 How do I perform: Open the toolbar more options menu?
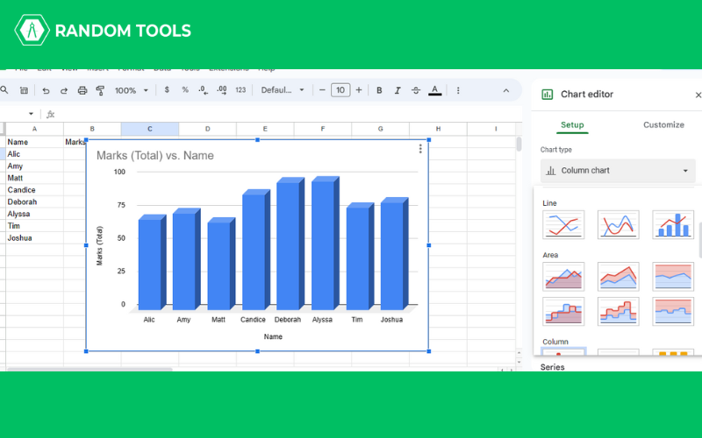pos(458,90)
